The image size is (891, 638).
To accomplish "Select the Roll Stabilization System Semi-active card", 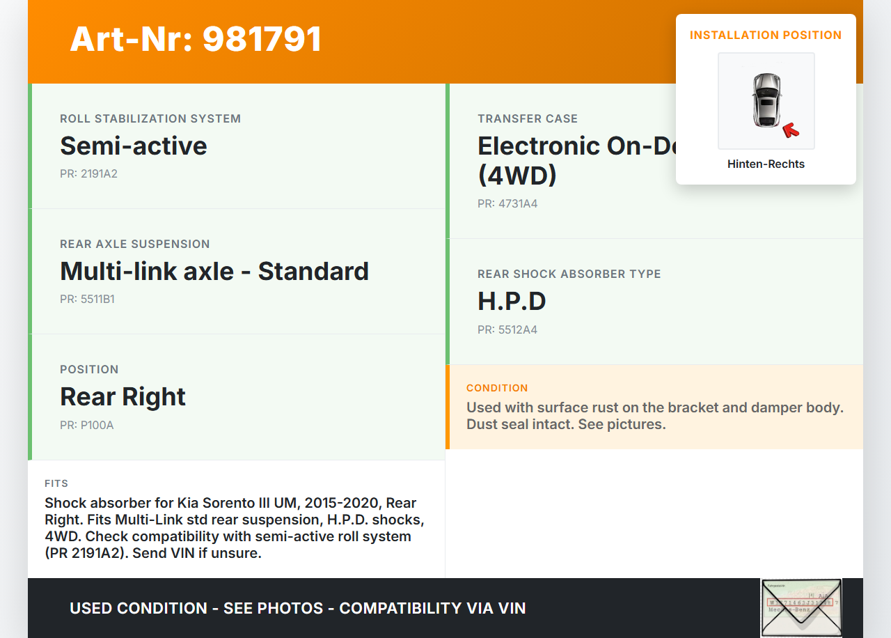I will click(x=237, y=146).
